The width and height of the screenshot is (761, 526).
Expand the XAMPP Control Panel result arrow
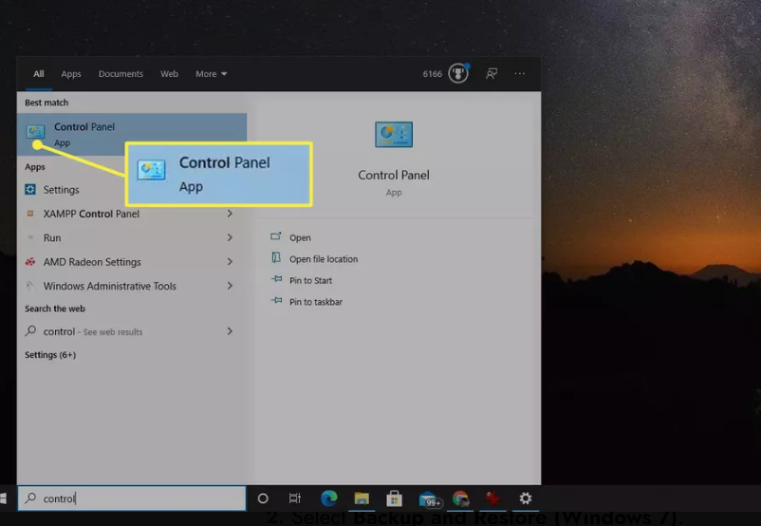point(230,214)
